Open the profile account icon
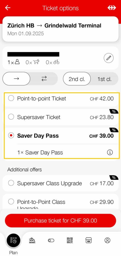121x256 pixels. tap(108, 240)
